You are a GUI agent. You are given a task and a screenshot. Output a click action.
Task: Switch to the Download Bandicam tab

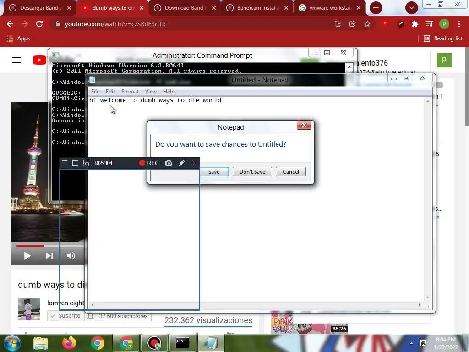pos(185,8)
